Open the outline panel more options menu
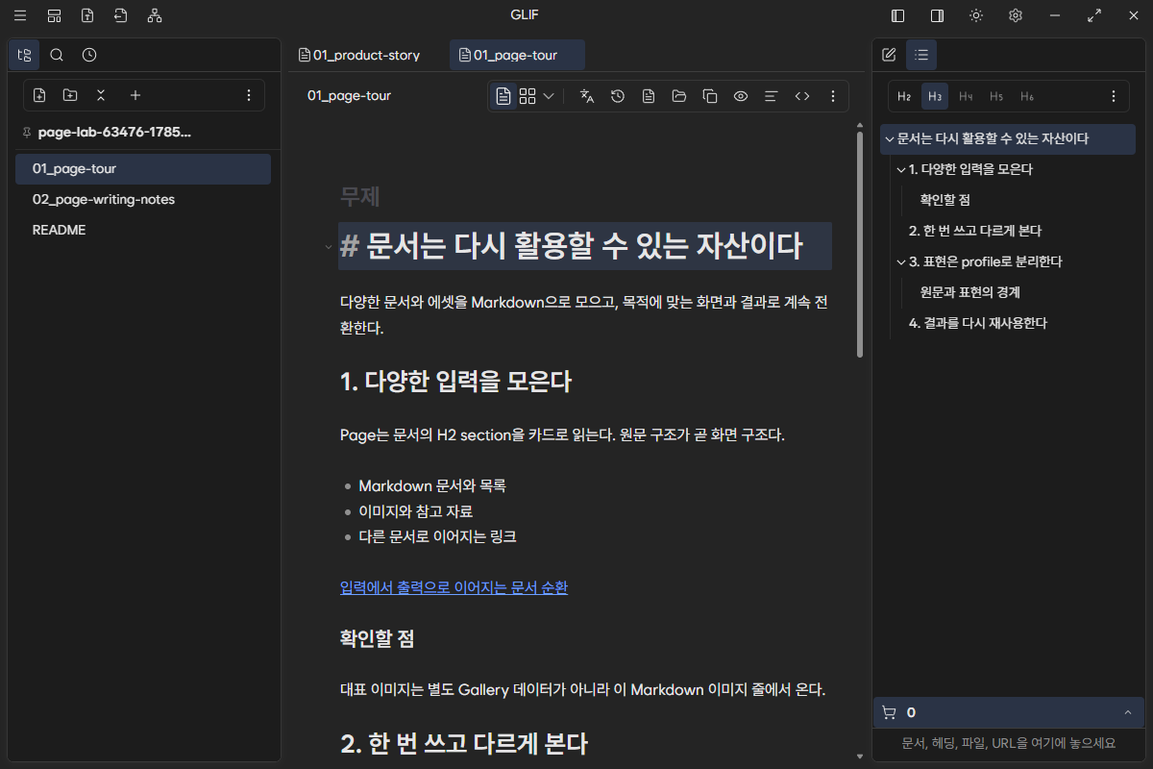 (1114, 96)
